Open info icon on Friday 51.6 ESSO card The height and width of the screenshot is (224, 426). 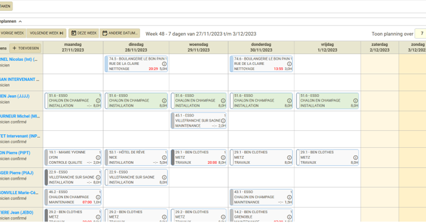tap(356, 101)
